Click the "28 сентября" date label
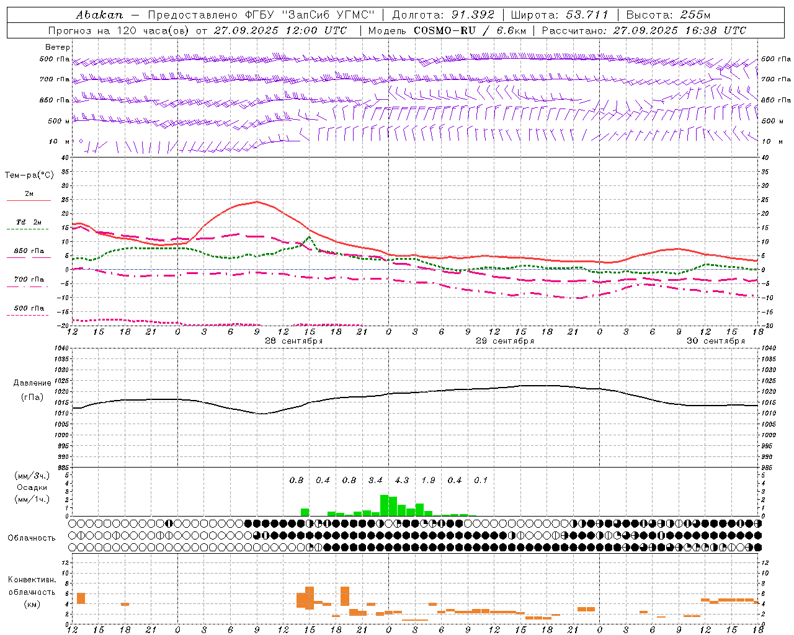The height and width of the screenshot is (635, 794). tap(294, 341)
